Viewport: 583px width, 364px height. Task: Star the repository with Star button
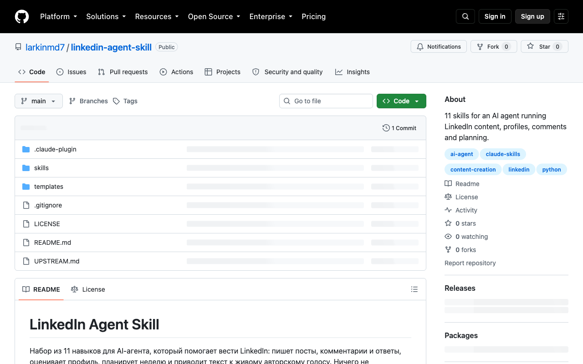[545, 46]
